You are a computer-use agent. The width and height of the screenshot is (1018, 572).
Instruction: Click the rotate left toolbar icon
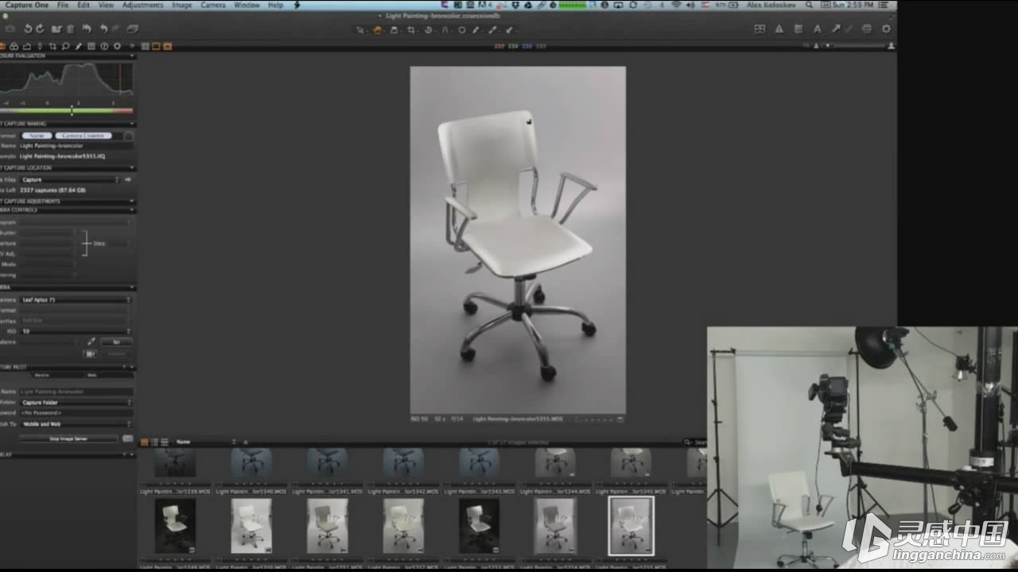point(29,29)
